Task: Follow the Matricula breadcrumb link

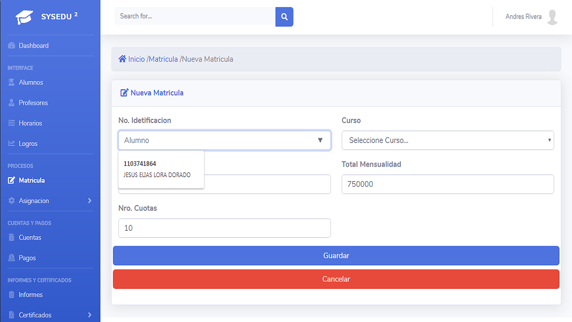Action: (163, 59)
